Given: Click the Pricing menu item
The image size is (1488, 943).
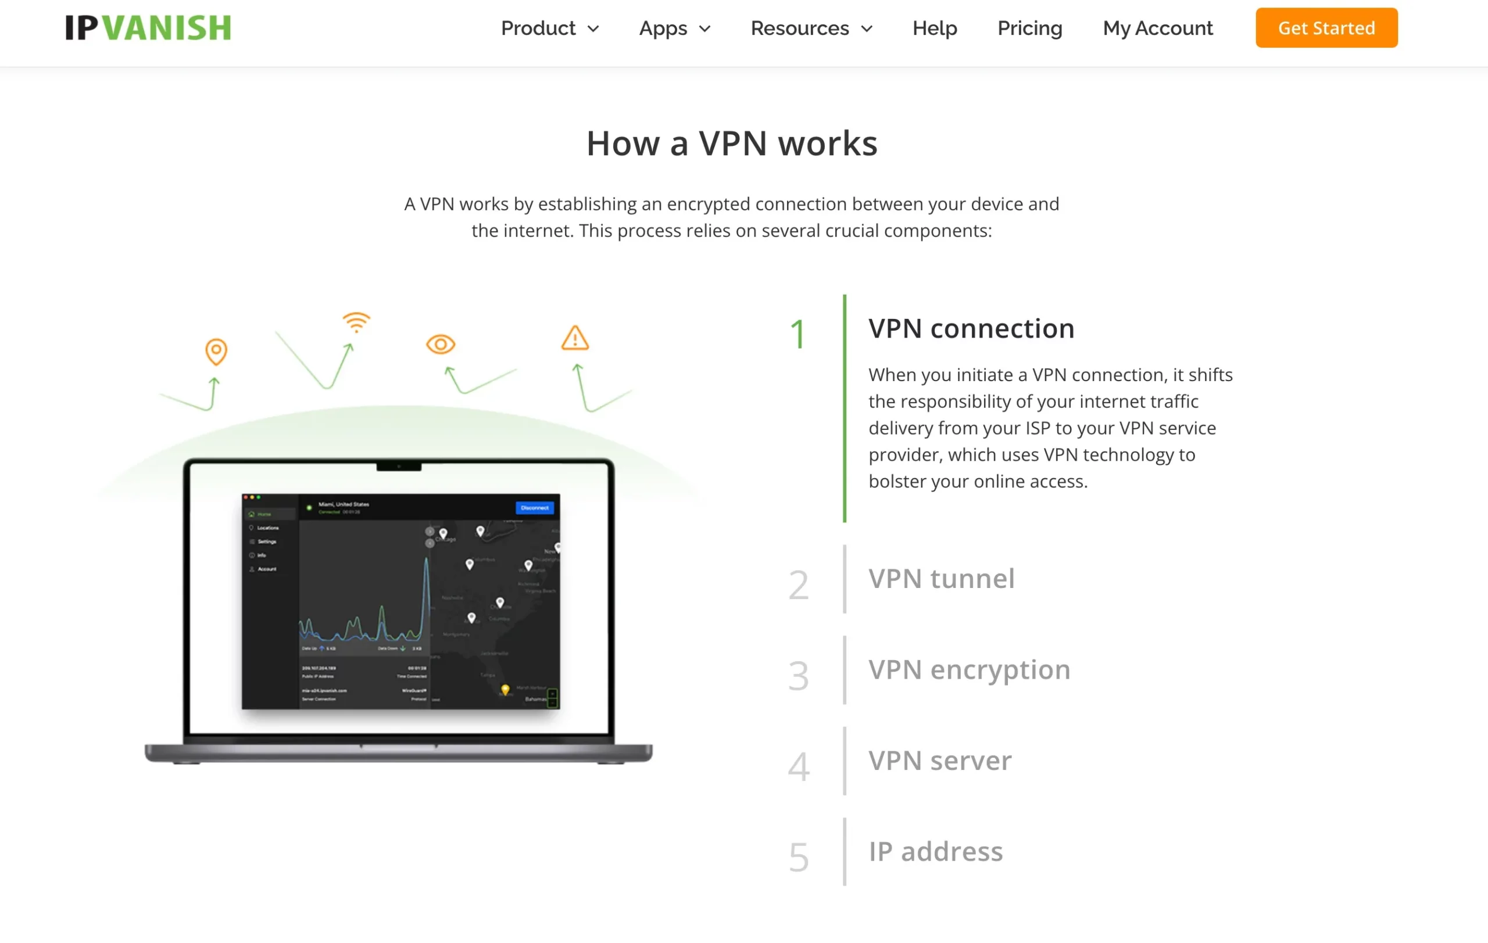Looking at the screenshot, I should tap(1031, 28).
